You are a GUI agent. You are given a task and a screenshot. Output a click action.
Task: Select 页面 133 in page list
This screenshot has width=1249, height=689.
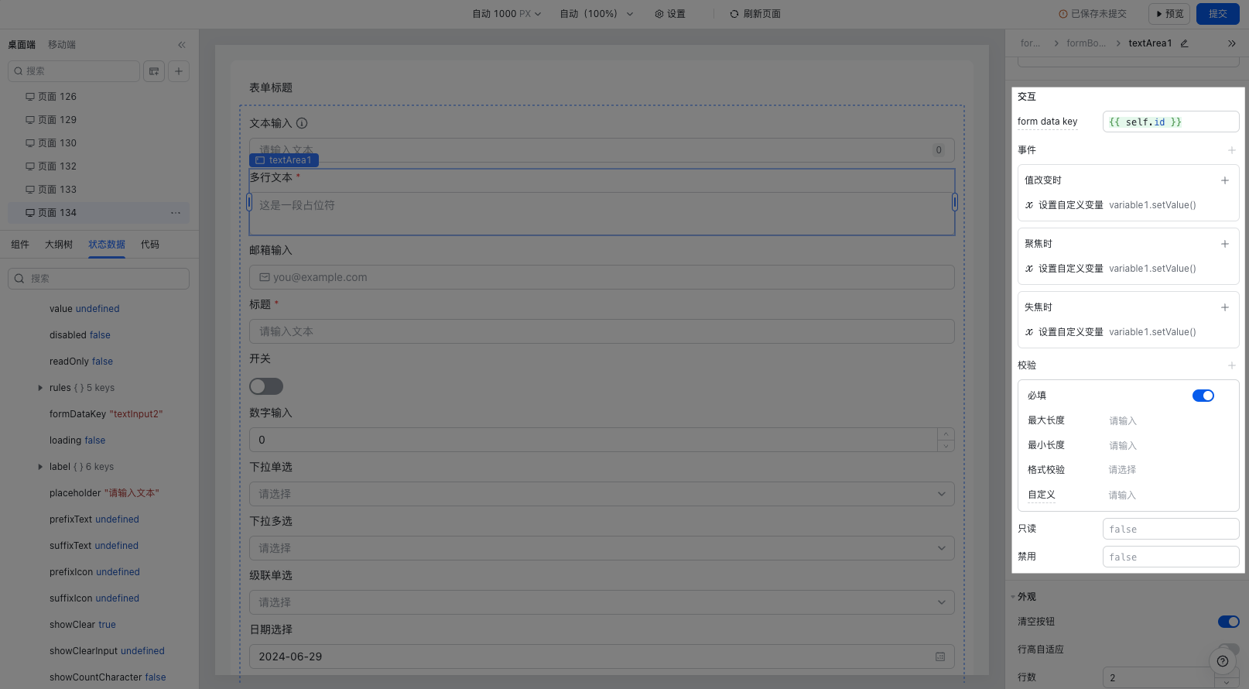(98, 190)
